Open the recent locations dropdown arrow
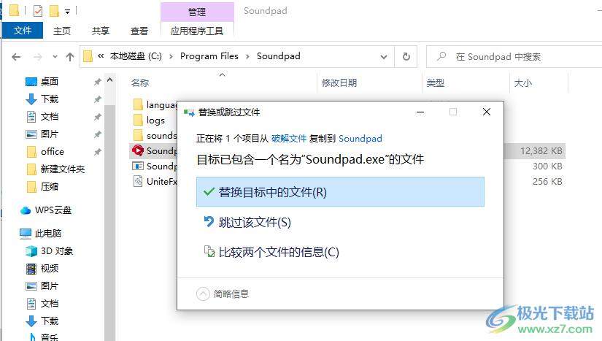602x341 pixels. click(x=55, y=57)
